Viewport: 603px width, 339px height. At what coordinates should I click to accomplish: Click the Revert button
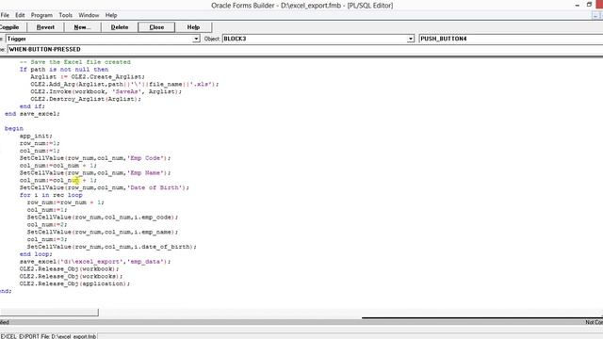coord(45,27)
